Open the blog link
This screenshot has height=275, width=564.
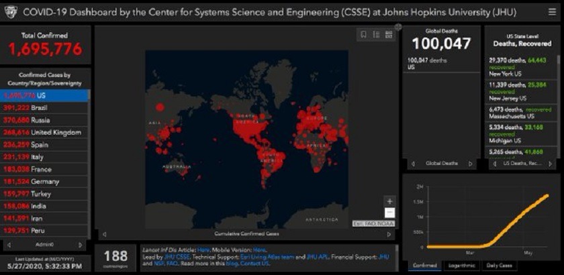tap(231, 264)
